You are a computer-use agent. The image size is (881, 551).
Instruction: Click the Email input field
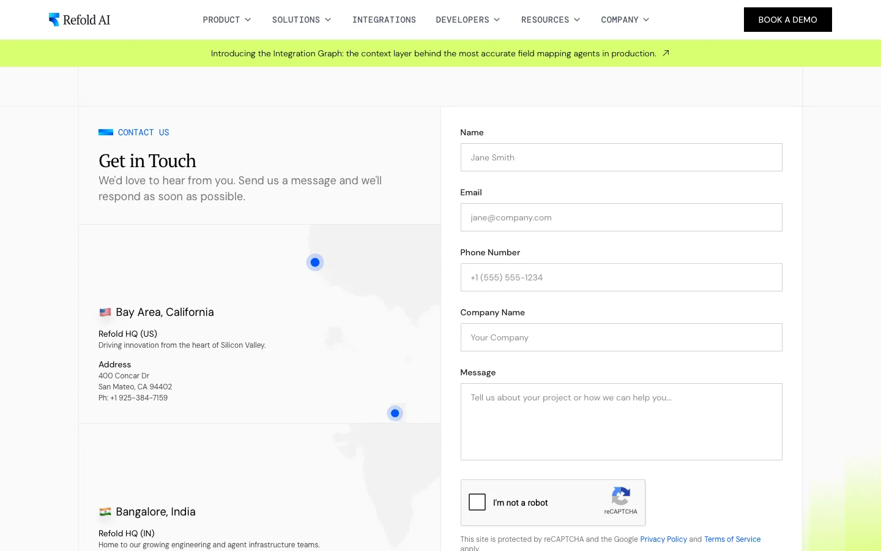(622, 217)
